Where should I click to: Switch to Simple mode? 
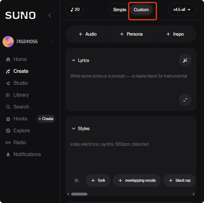click(x=119, y=10)
